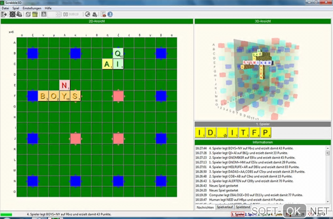Select the D tile in the rack

tap(211, 133)
